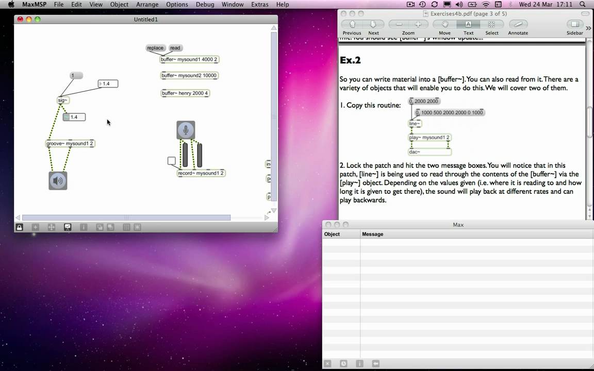Click the clock icon in Max window
This screenshot has width=594, height=371.
pyautogui.click(x=343, y=363)
